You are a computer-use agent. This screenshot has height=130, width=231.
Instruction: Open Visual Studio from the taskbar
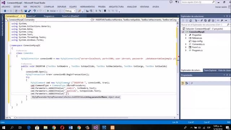point(96,127)
